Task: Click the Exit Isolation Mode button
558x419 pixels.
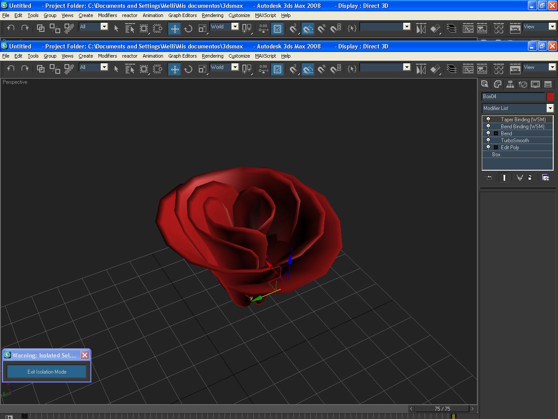Action: (47, 372)
